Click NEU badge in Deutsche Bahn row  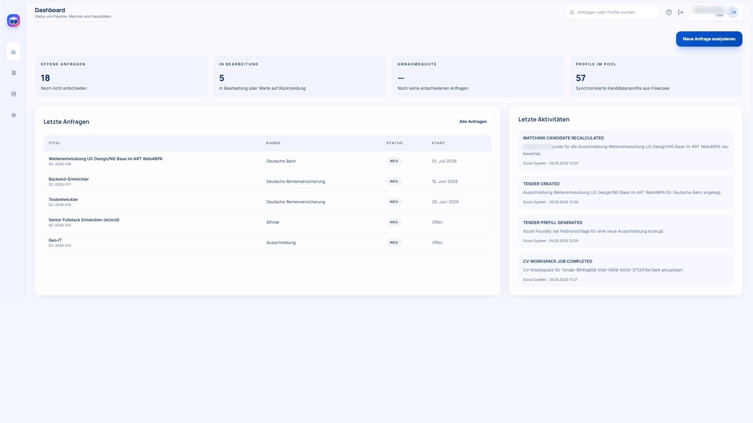click(394, 161)
